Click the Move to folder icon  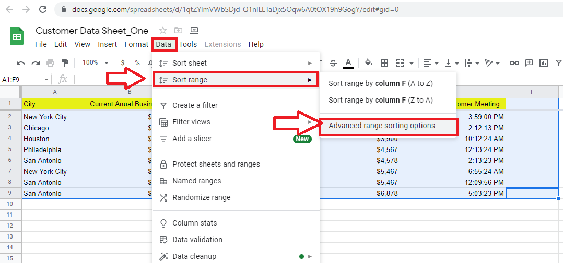coord(179,30)
